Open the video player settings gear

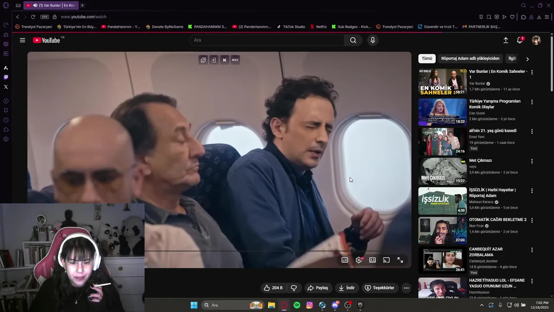click(359, 260)
